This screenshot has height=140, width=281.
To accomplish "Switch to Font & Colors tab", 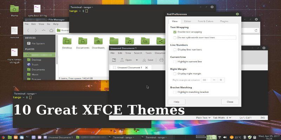I will point(205,21).
